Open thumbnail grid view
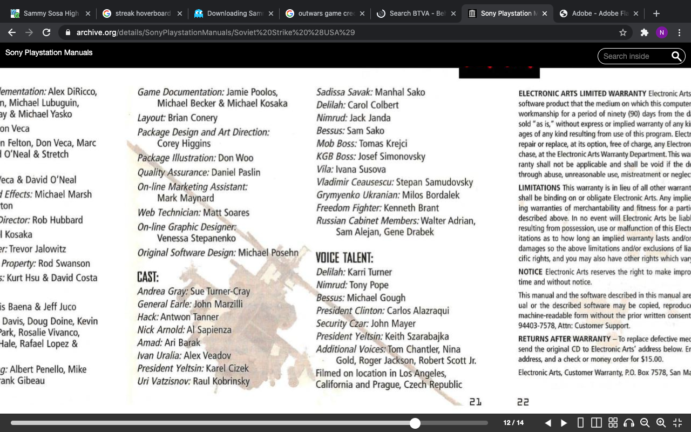Viewport: 691px width, 432px height. tap(613, 423)
